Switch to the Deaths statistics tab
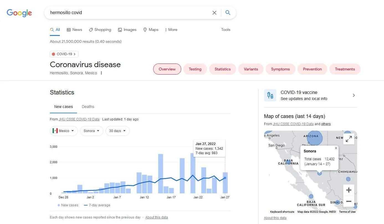The image size is (384, 224). (88, 107)
